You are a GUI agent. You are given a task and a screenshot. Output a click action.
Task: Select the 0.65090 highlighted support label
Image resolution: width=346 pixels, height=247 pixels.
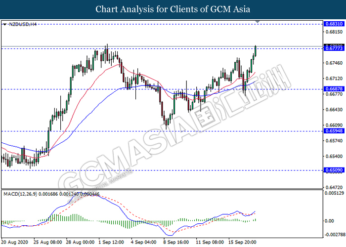(x=334, y=170)
